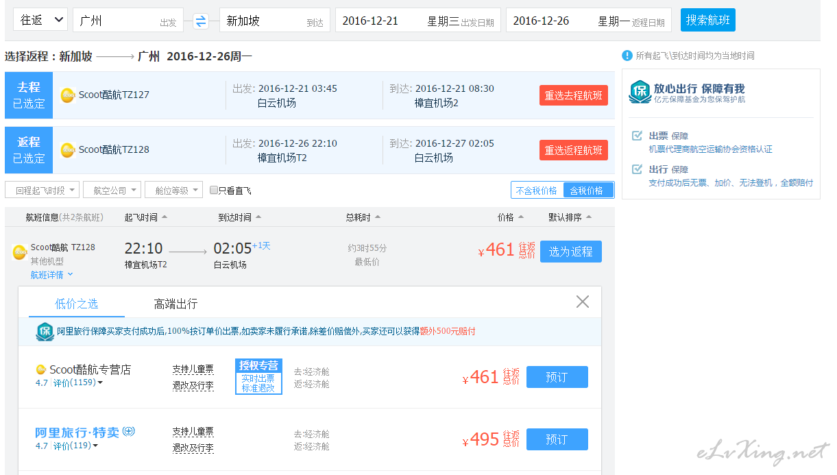The width and height of the screenshot is (837, 475).
Task: Expand 阿里旅行·特卖 评价(119) dropdown
Action: (75, 446)
